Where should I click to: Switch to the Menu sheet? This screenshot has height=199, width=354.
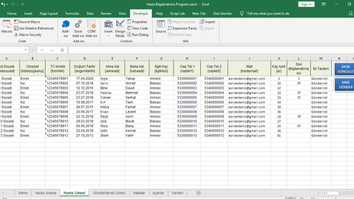[23, 193]
